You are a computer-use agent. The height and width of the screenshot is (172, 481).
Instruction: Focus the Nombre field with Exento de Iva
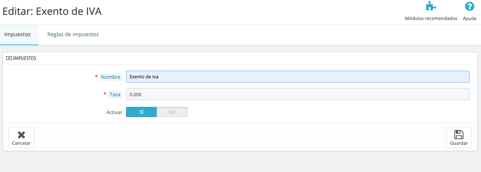[x=298, y=77]
